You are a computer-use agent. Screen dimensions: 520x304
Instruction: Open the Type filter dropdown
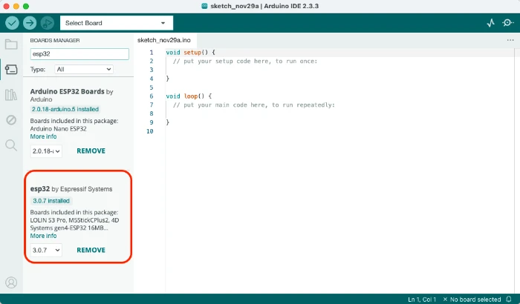point(84,69)
